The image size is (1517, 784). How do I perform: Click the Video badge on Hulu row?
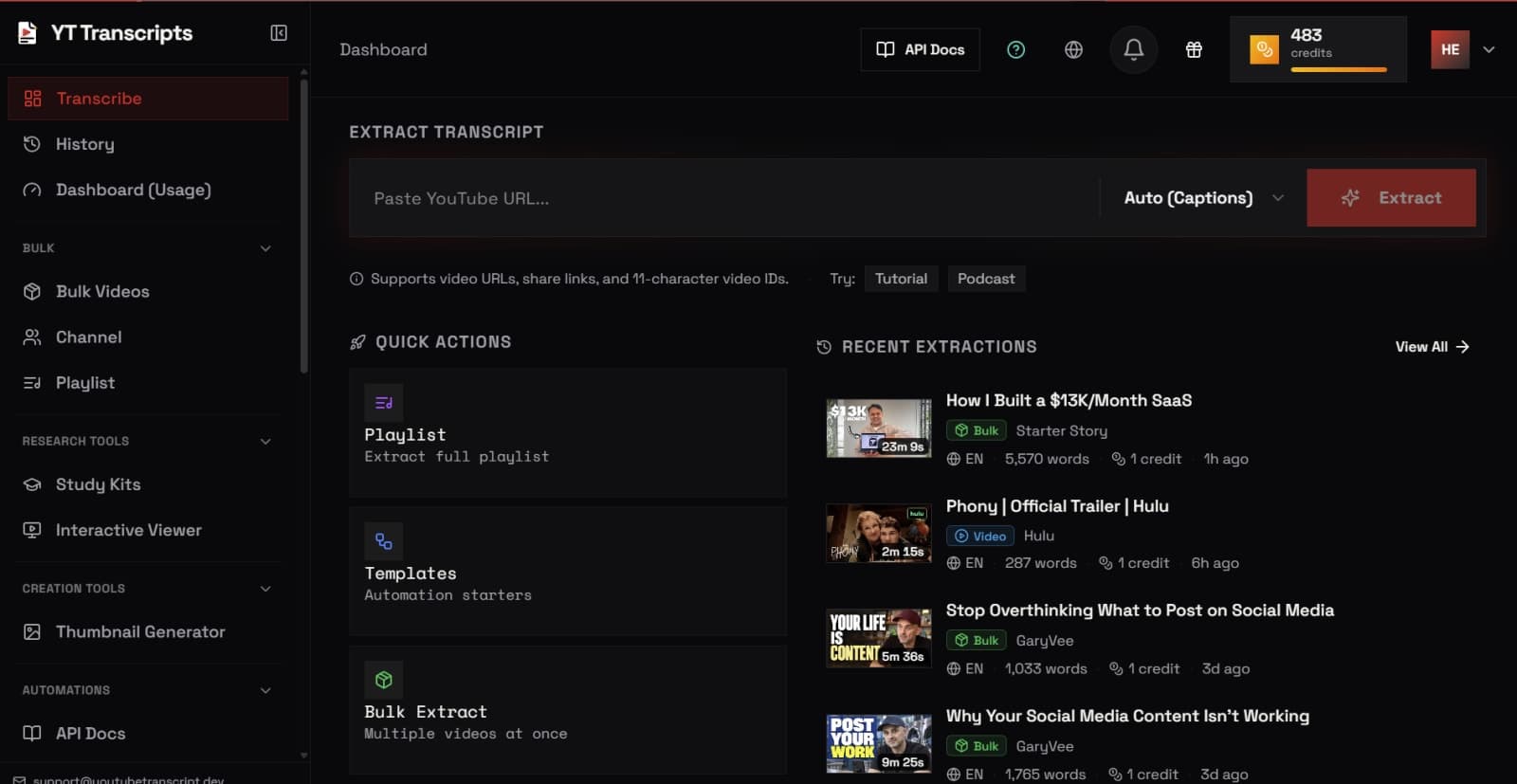pyautogui.click(x=980, y=536)
